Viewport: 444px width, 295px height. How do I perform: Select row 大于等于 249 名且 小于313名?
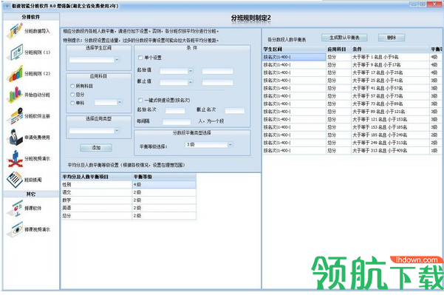(x=351, y=143)
